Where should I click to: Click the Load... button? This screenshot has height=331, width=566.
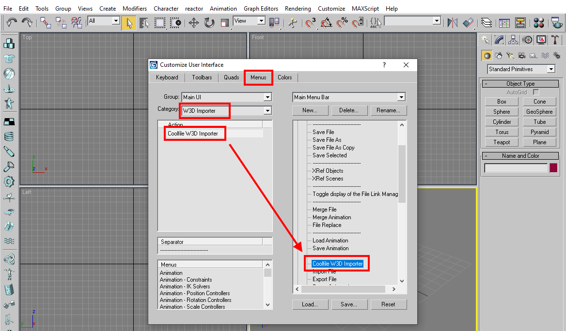310,304
